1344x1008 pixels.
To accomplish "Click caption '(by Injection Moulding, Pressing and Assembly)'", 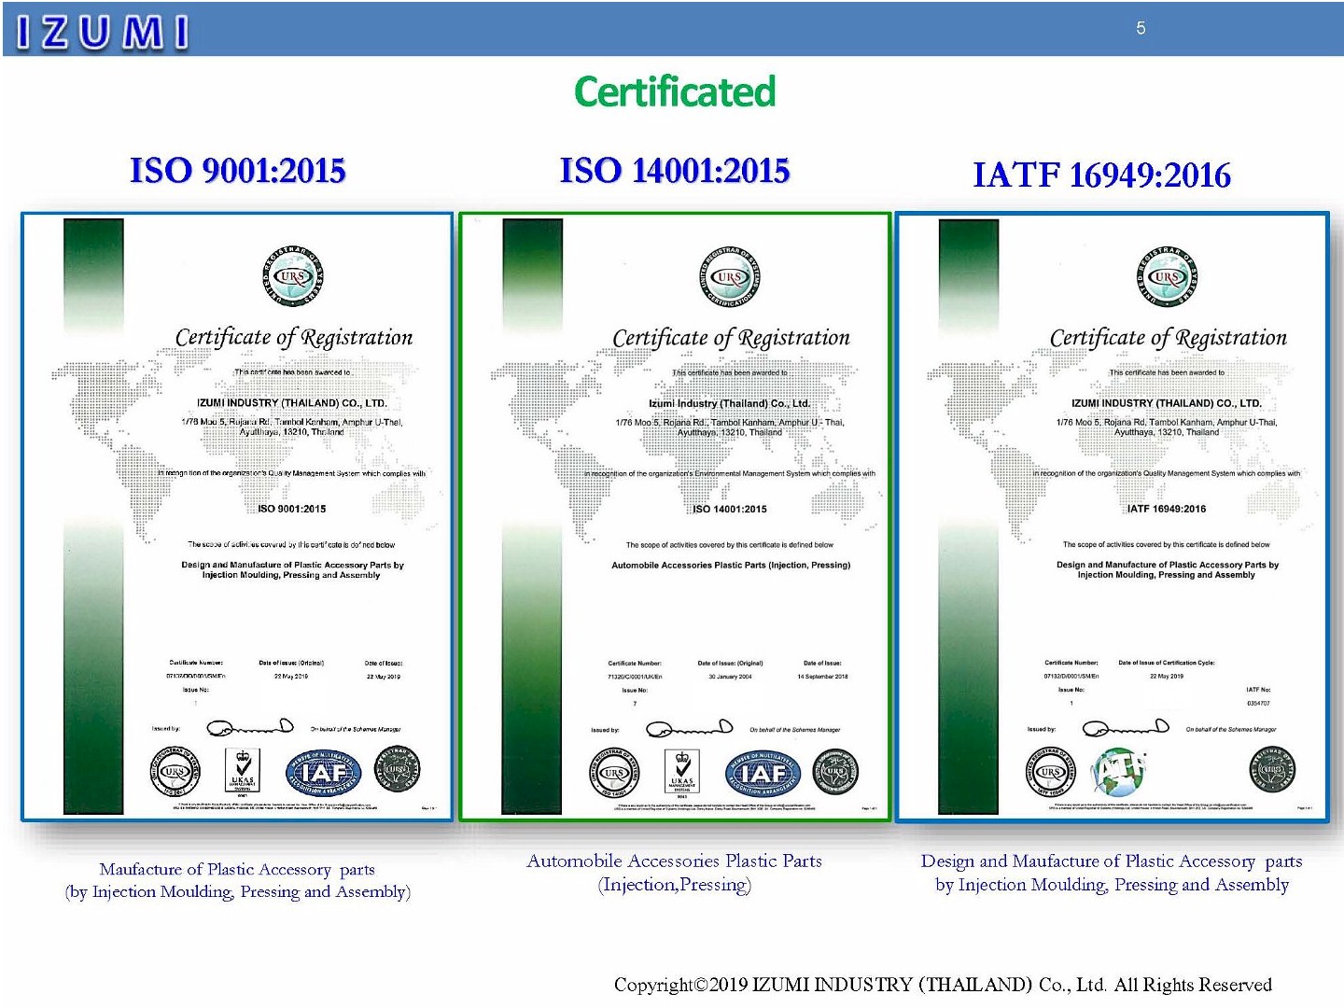I will 238,891.
